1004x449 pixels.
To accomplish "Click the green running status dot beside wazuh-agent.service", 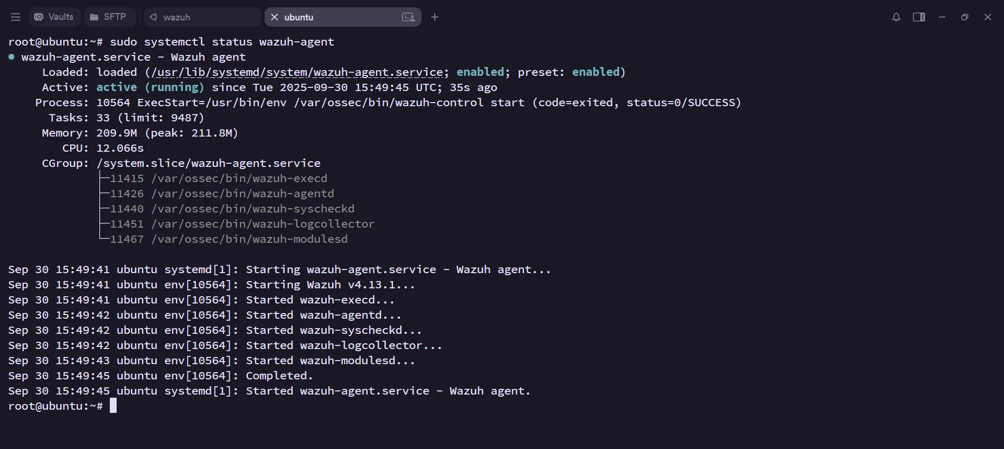I will (x=11, y=57).
